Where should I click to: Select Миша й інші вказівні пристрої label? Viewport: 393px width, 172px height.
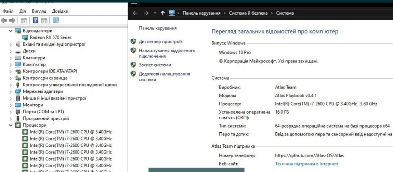54,98
